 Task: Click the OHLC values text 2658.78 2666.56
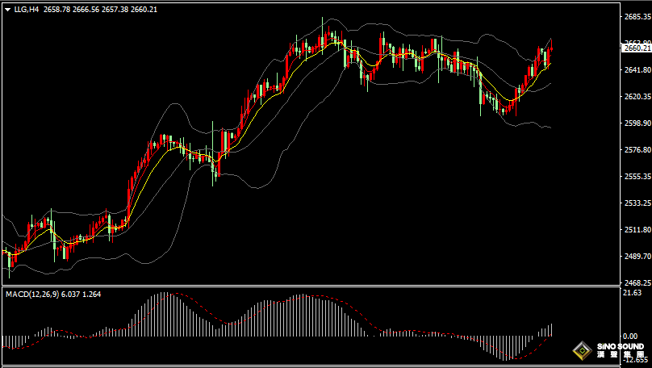[71, 9]
